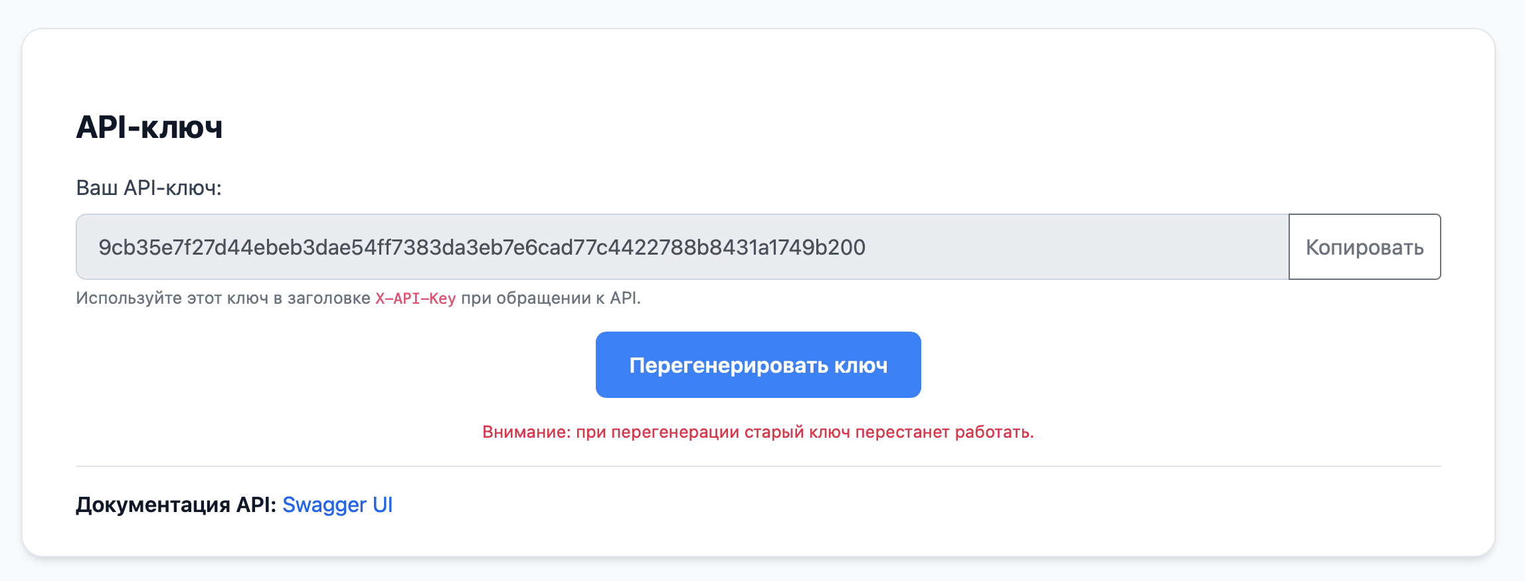This screenshot has height=581, width=1525.
Task: Click the word заголовке in the helper text
Action: (x=329, y=298)
